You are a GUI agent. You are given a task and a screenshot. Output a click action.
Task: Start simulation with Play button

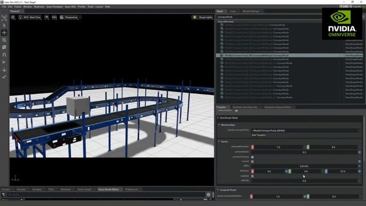[x=4, y=62]
